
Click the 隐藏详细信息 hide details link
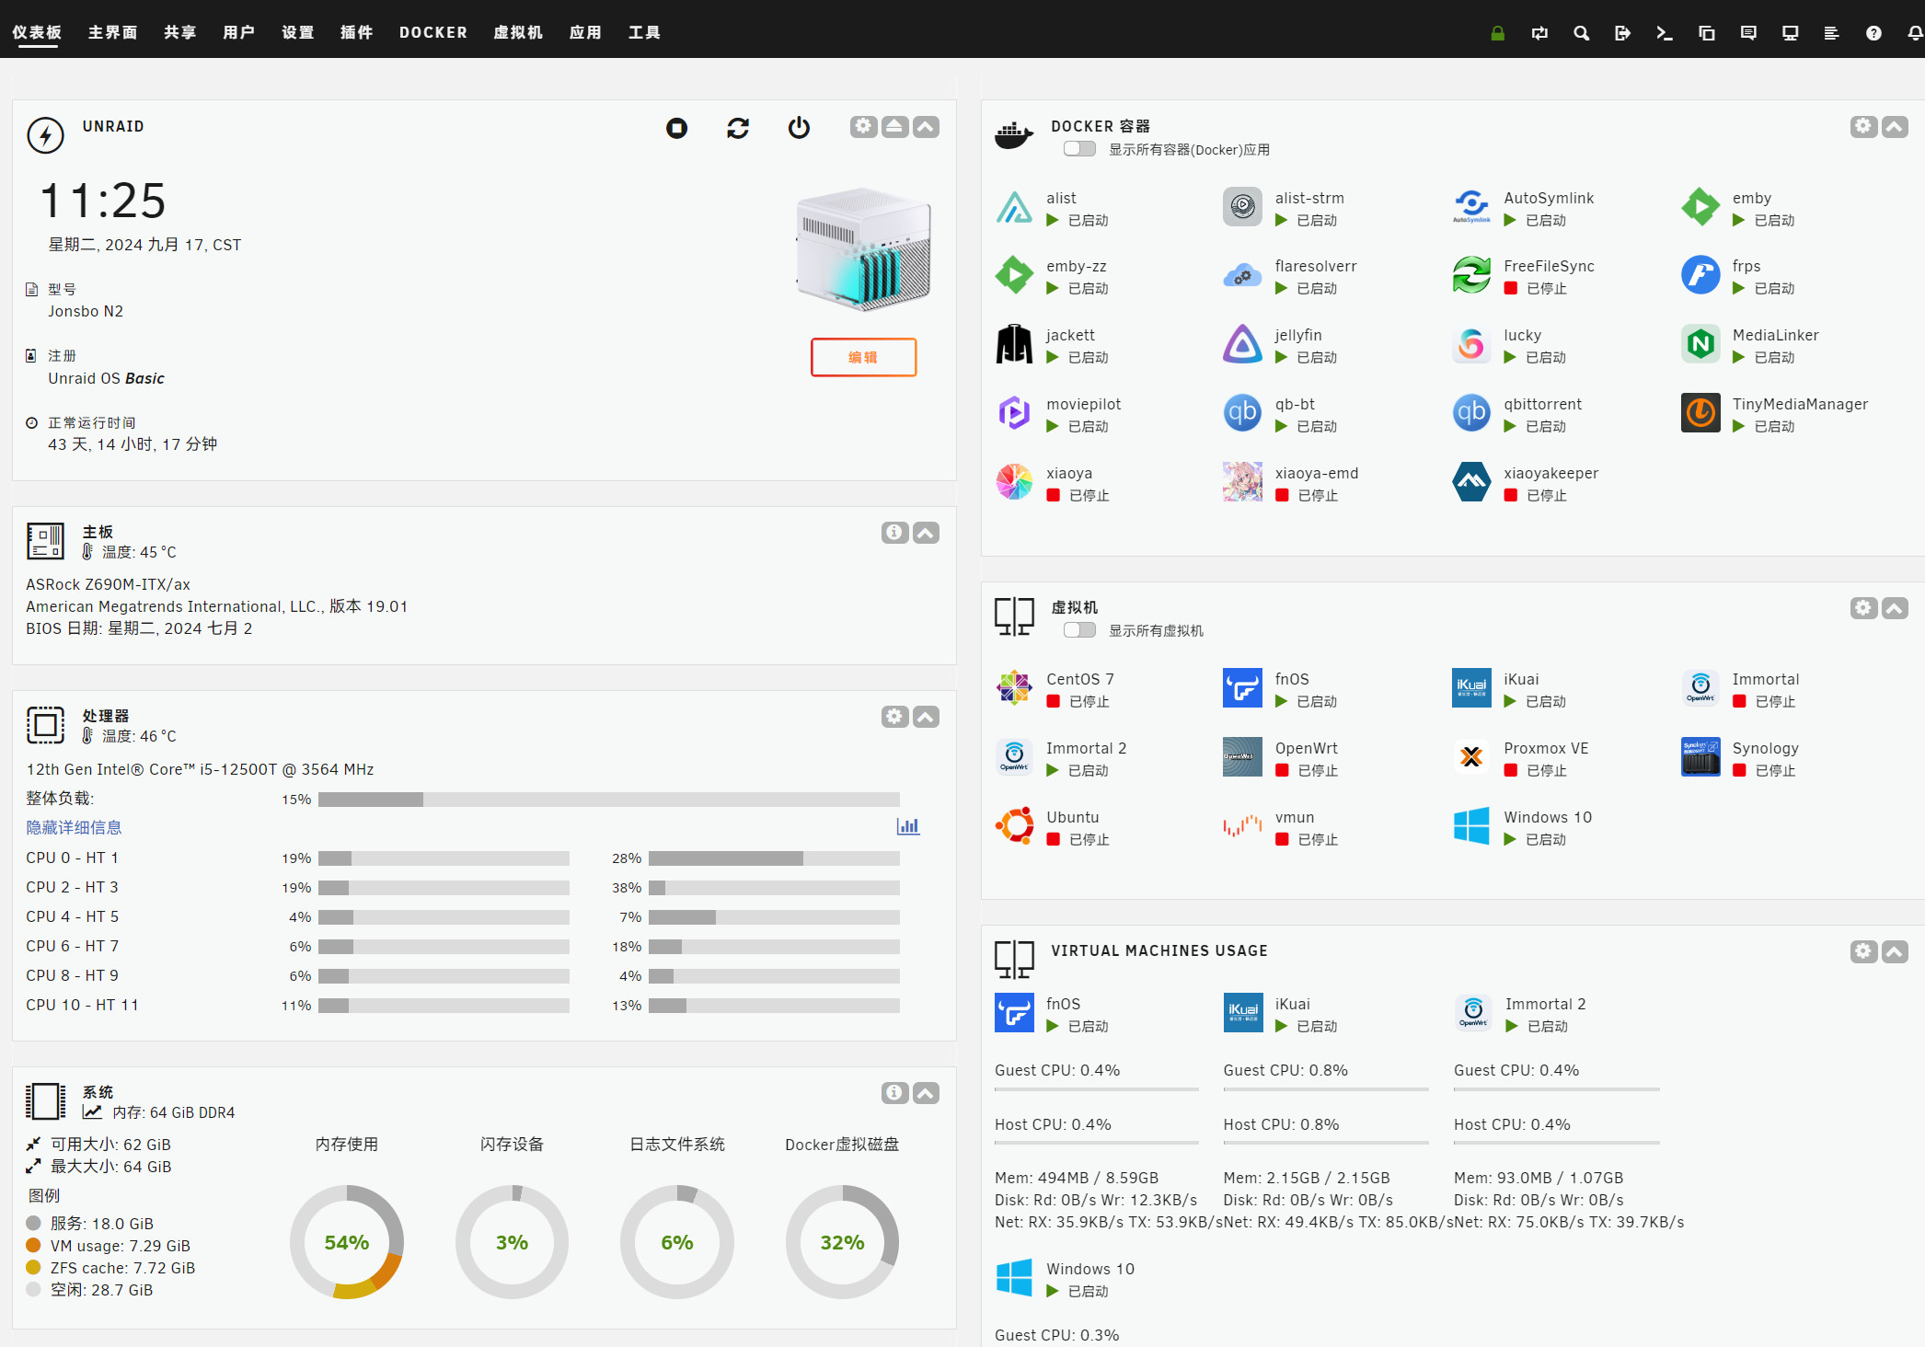74,827
